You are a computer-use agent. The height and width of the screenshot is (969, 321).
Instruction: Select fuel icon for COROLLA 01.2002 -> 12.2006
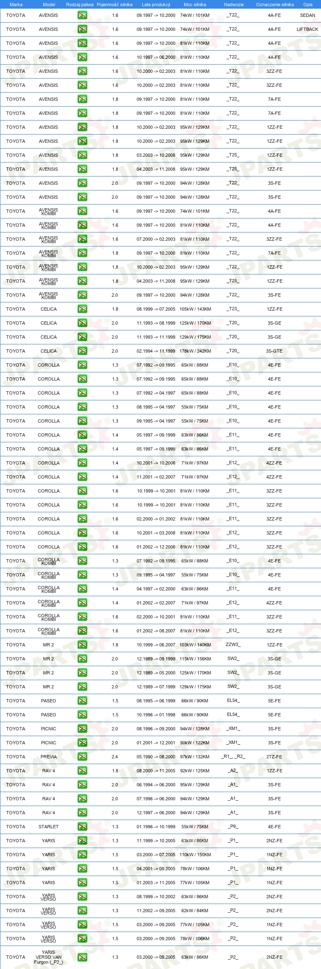point(82,547)
